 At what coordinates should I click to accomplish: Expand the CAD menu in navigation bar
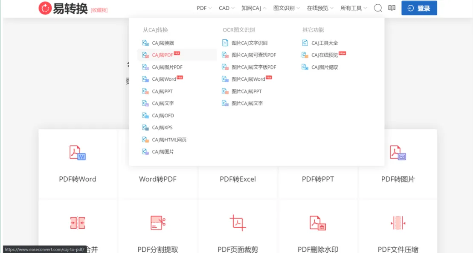(x=226, y=8)
